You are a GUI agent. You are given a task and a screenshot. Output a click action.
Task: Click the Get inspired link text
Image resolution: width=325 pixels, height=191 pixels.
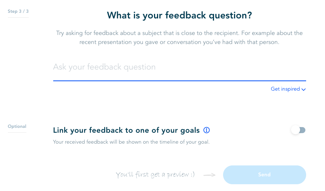285,89
